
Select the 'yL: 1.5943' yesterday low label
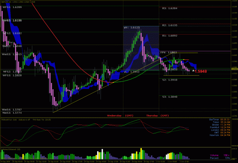[x=132, y=72]
